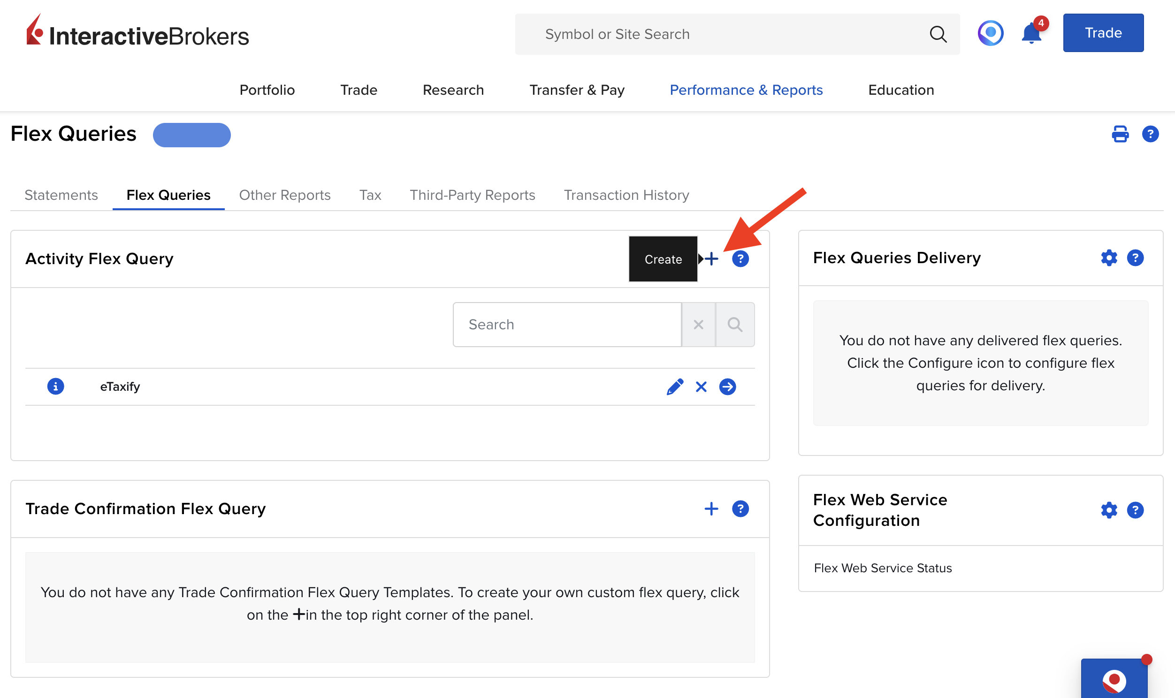The image size is (1175, 698).
Task: Switch to the Other Reports tab
Action: [284, 195]
